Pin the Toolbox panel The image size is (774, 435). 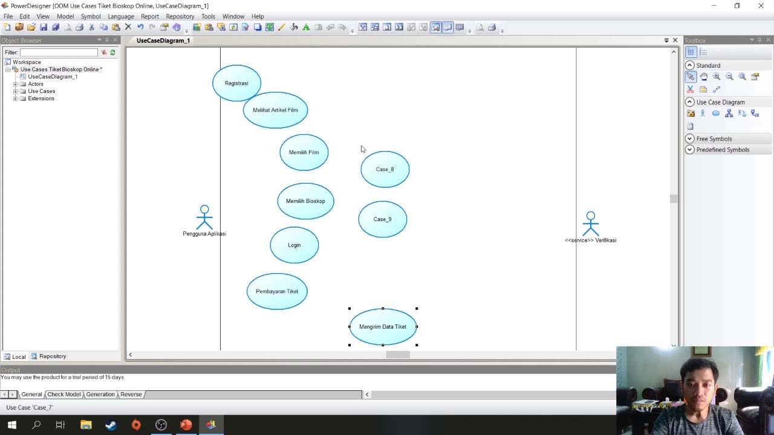[x=760, y=40]
